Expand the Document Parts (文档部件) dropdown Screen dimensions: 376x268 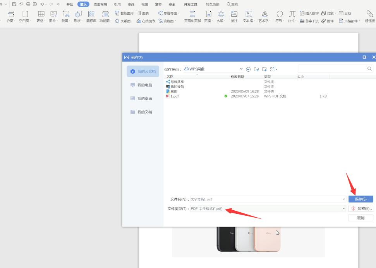coord(359,21)
